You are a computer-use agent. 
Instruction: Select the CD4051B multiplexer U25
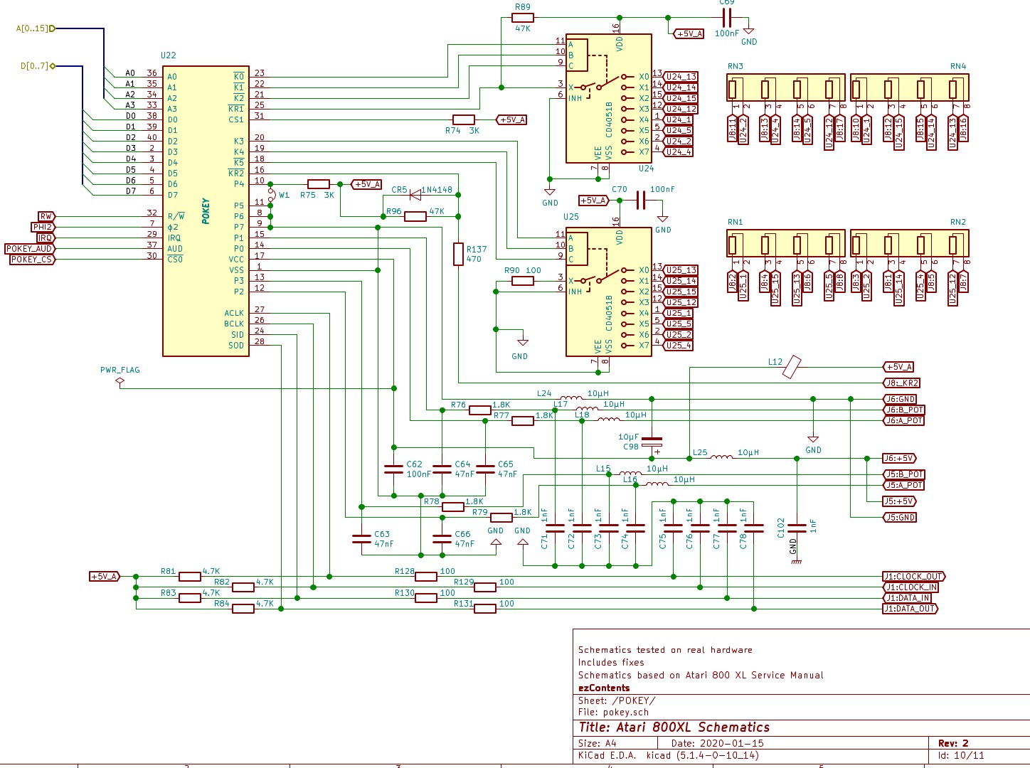pyautogui.click(x=608, y=292)
